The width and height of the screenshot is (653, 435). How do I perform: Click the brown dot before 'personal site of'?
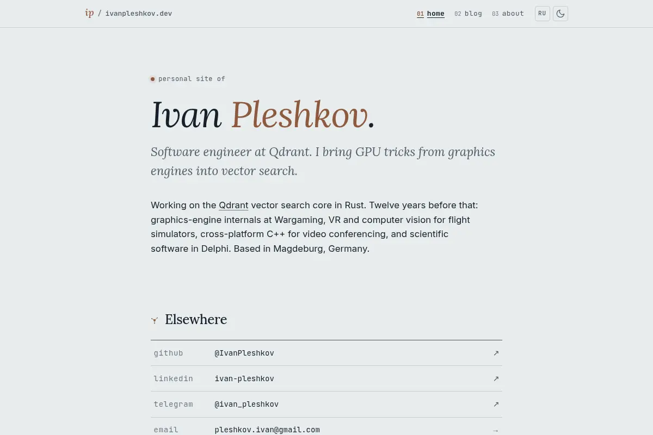[x=152, y=79]
